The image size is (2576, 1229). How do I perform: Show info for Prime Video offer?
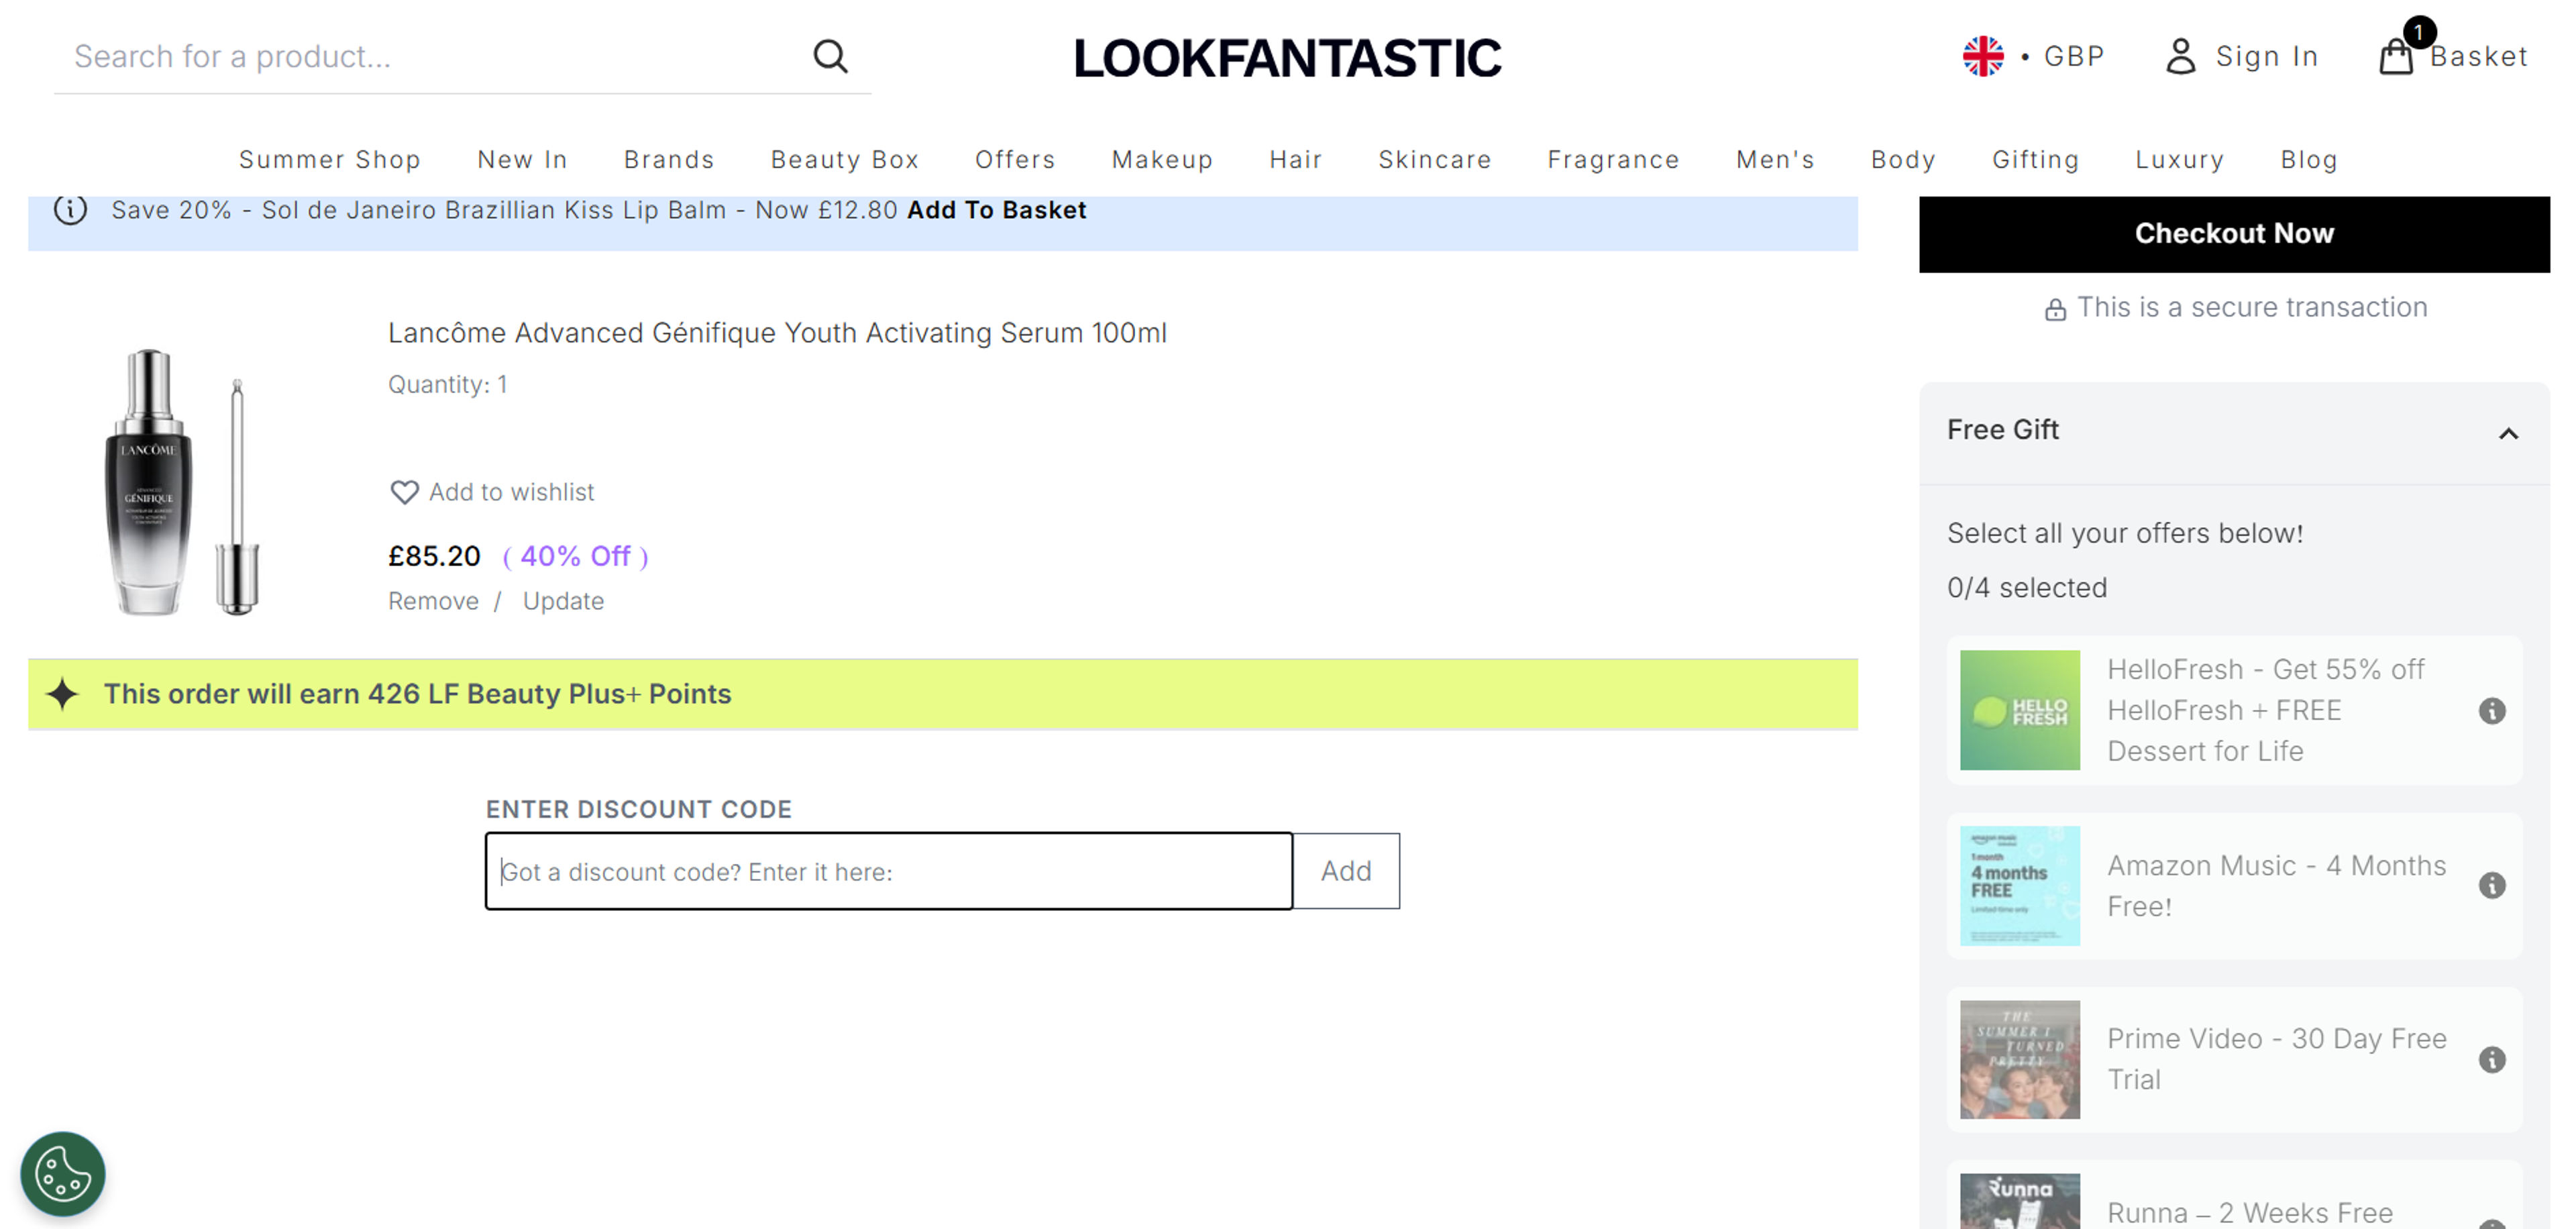(2492, 1060)
